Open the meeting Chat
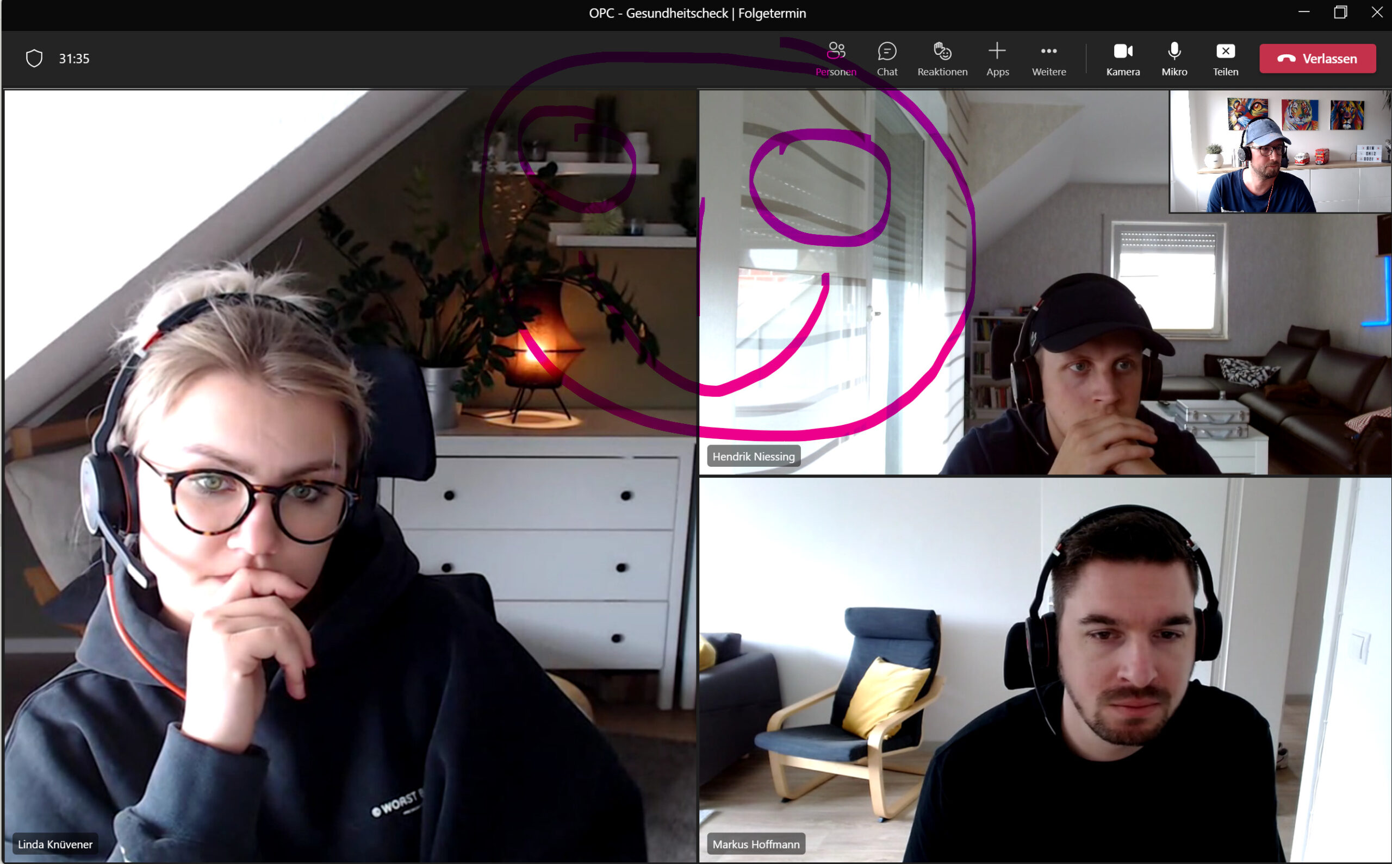This screenshot has height=864, width=1392. (887, 58)
